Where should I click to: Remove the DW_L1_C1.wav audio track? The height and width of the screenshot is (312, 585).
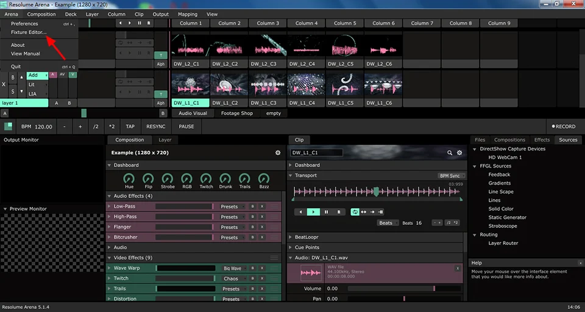pos(458,268)
